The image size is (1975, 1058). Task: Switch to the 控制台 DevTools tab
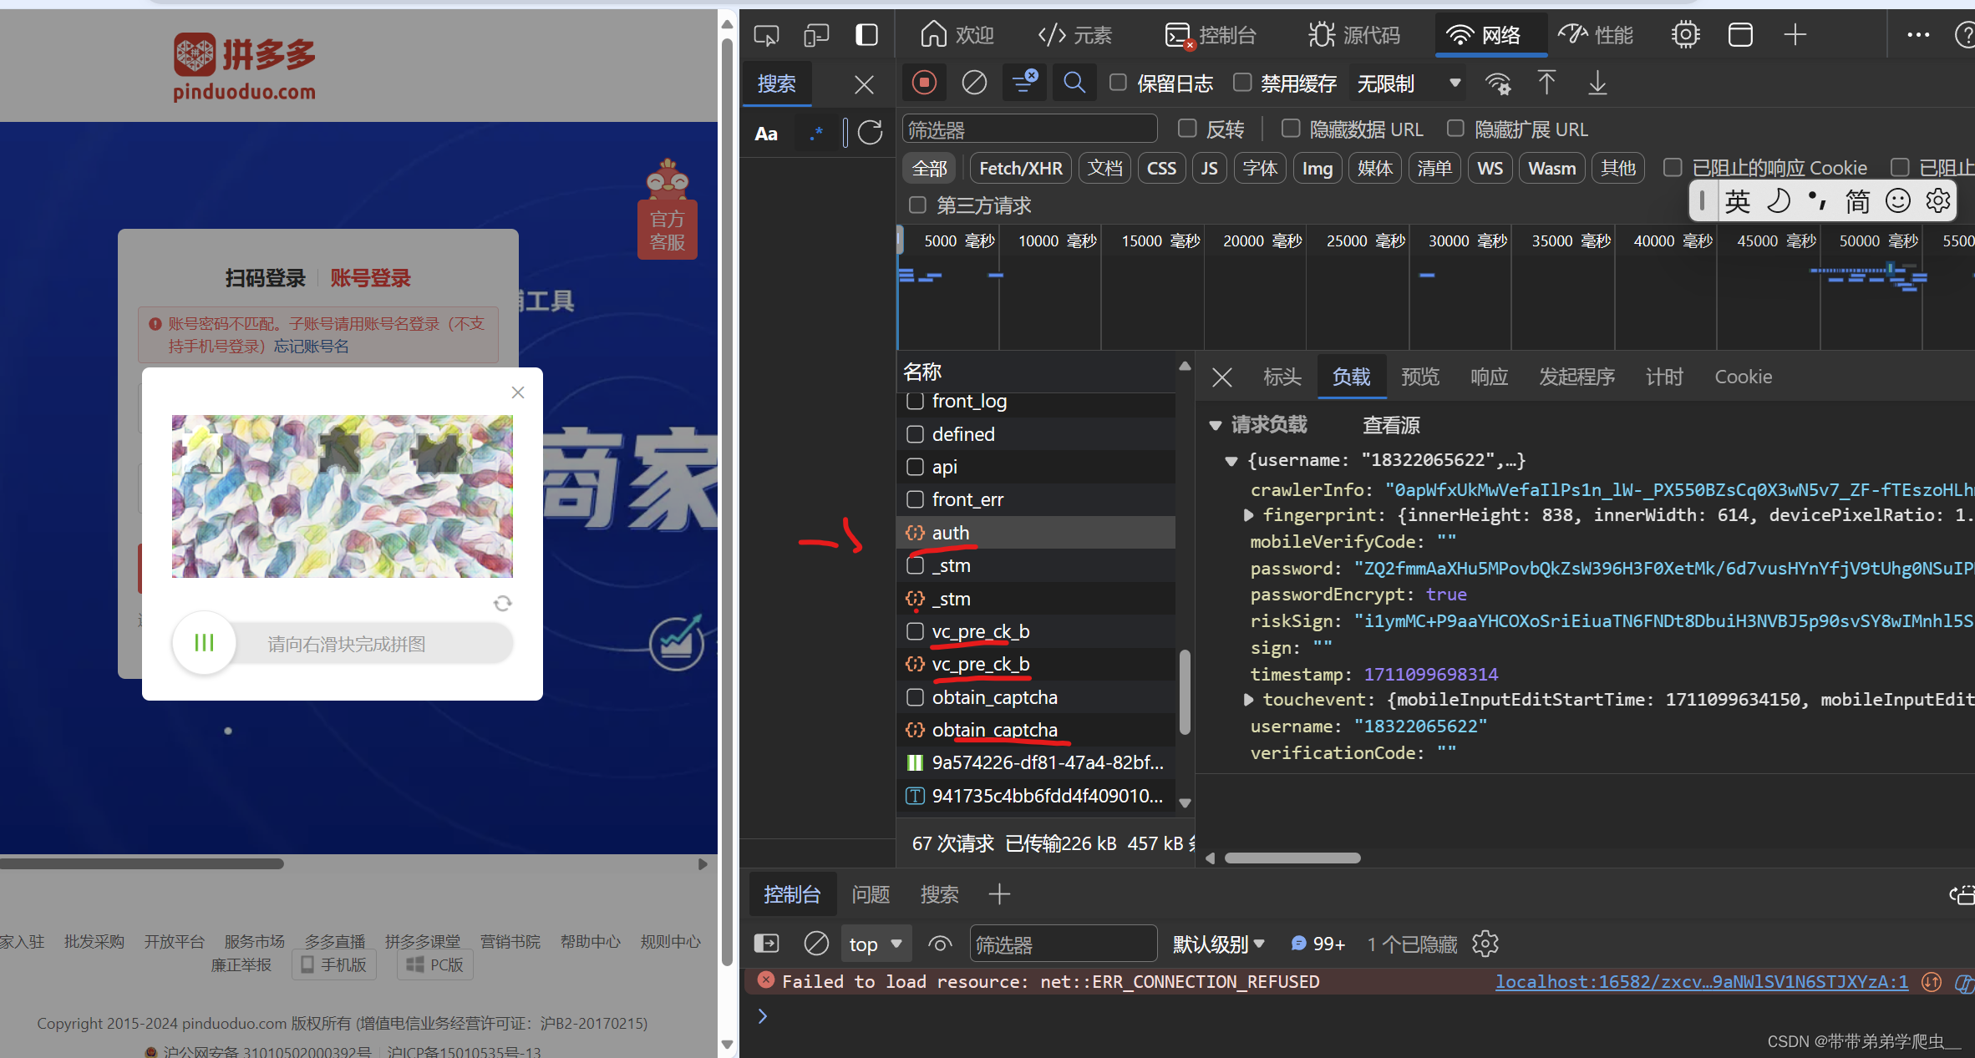pyautogui.click(x=1211, y=35)
